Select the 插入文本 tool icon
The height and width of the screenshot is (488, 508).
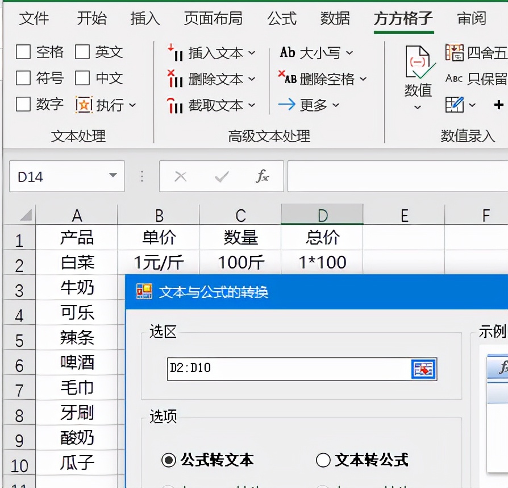point(176,52)
